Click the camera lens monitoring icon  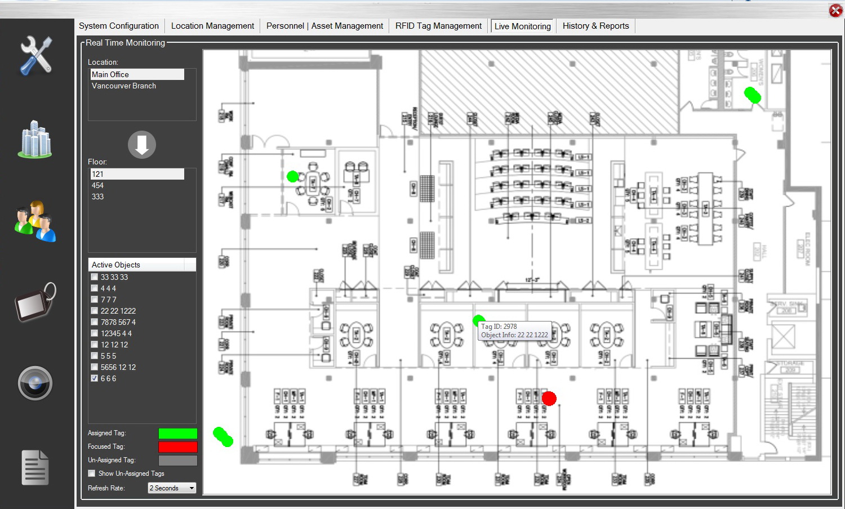(35, 383)
